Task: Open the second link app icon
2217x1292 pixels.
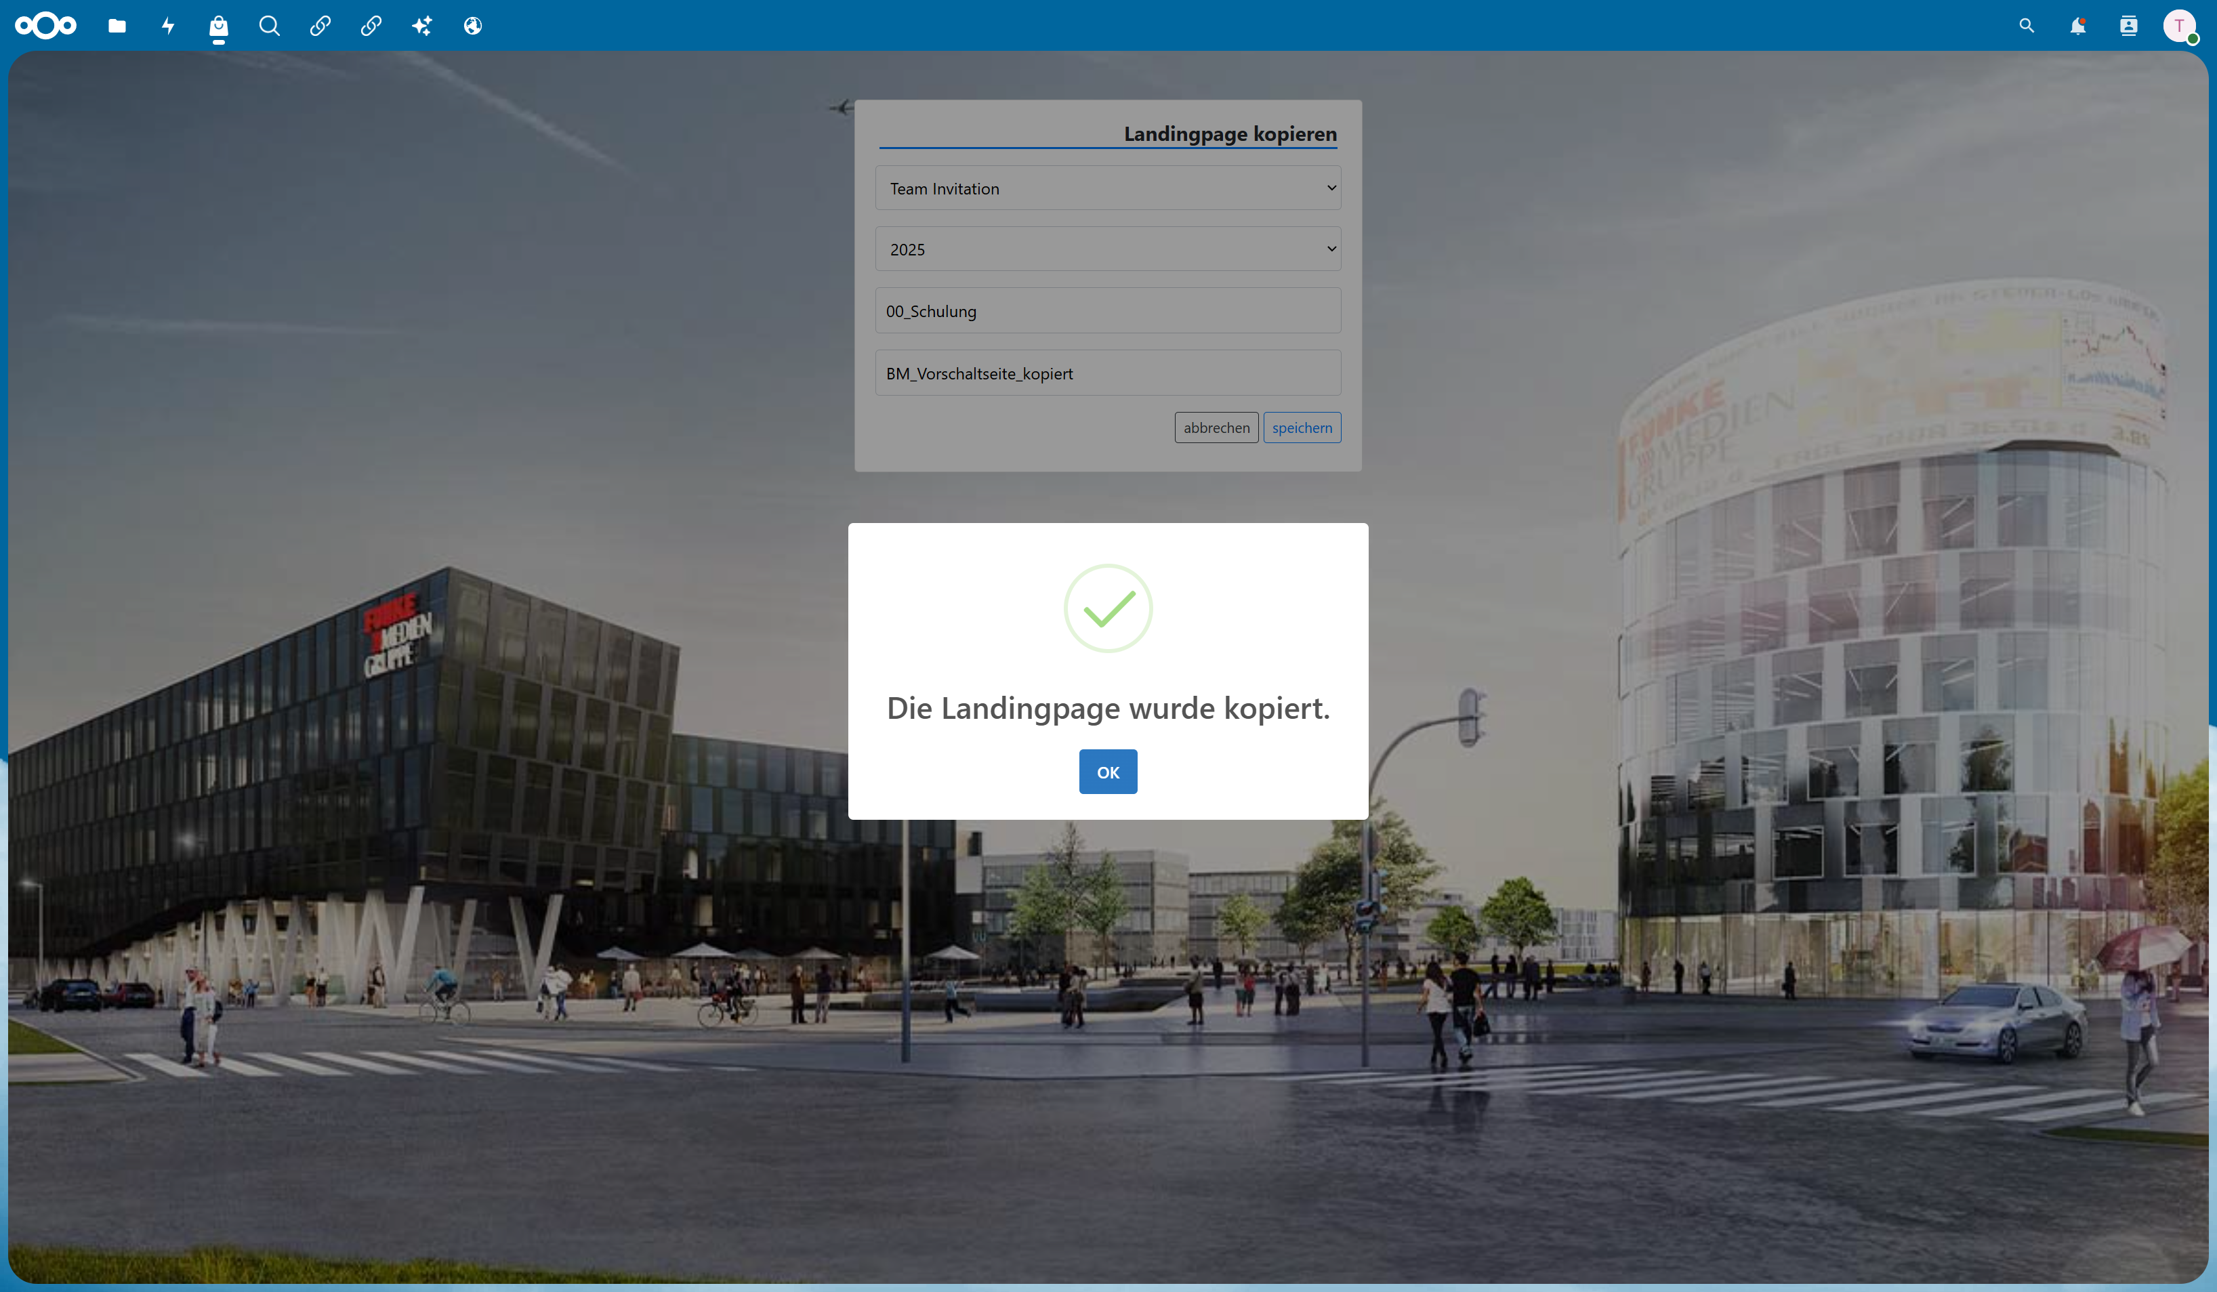Action: [x=371, y=26]
